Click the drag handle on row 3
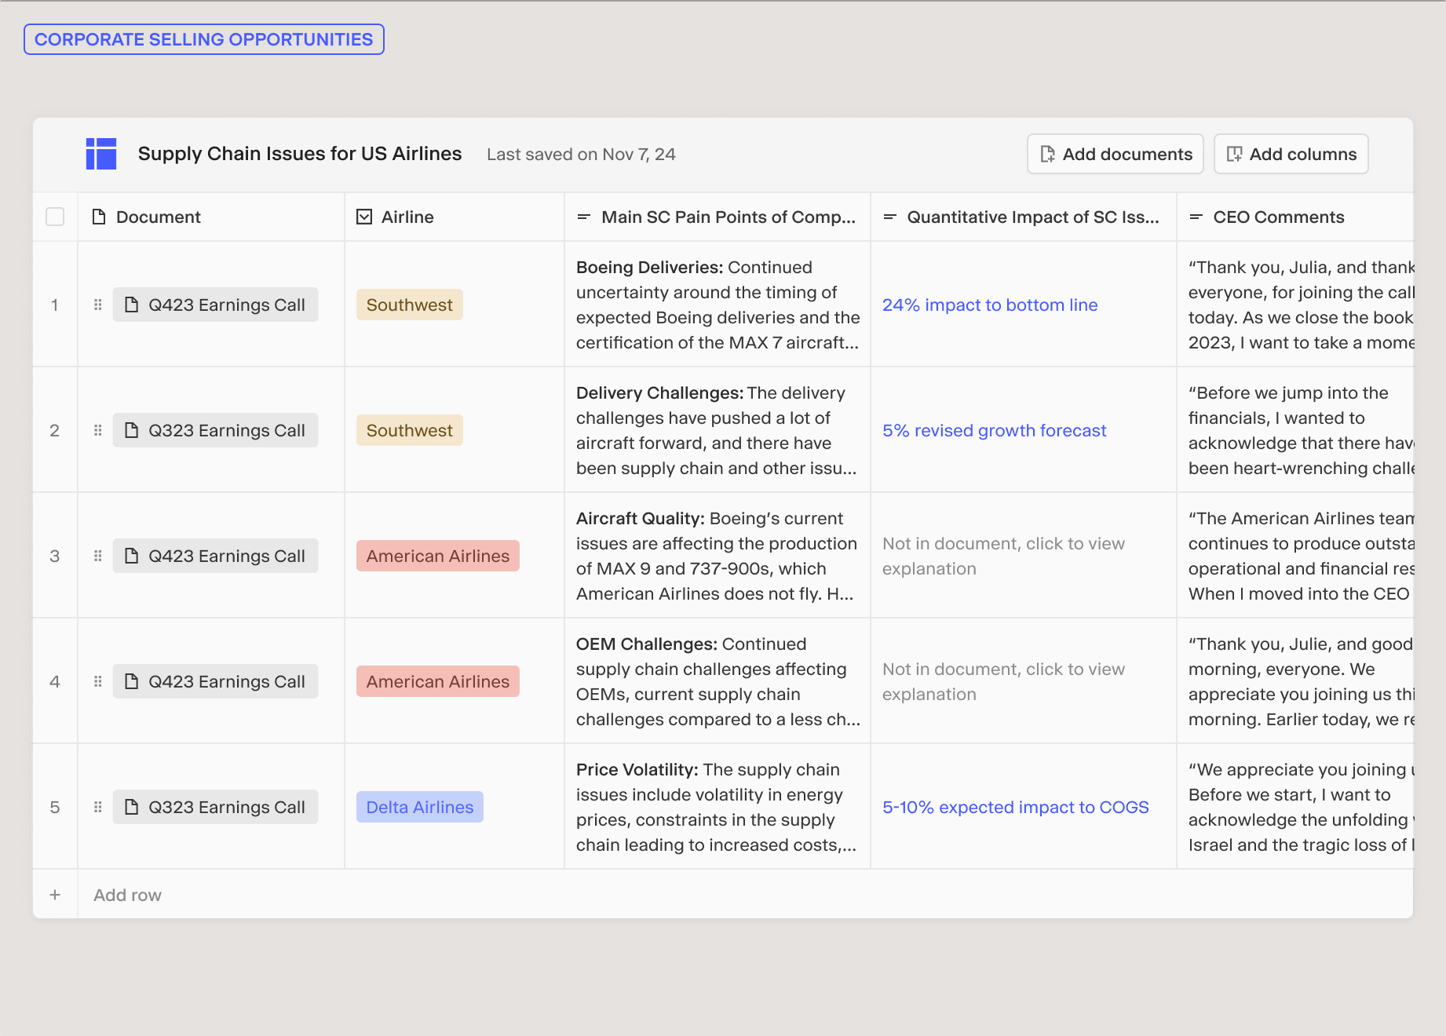 coord(98,556)
